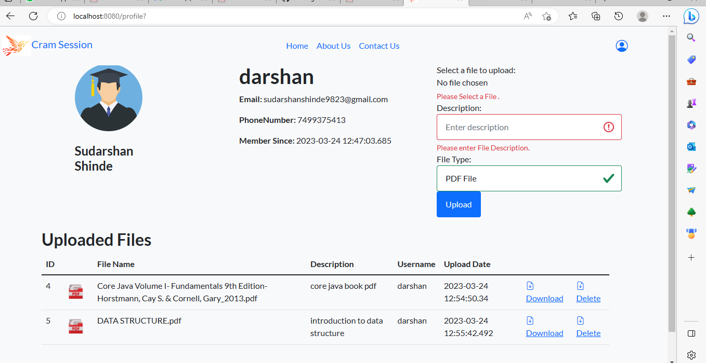The height and width of the screenshot is (363, 706).
Task: Click the Upload Date column header
Action: (467, 264)
